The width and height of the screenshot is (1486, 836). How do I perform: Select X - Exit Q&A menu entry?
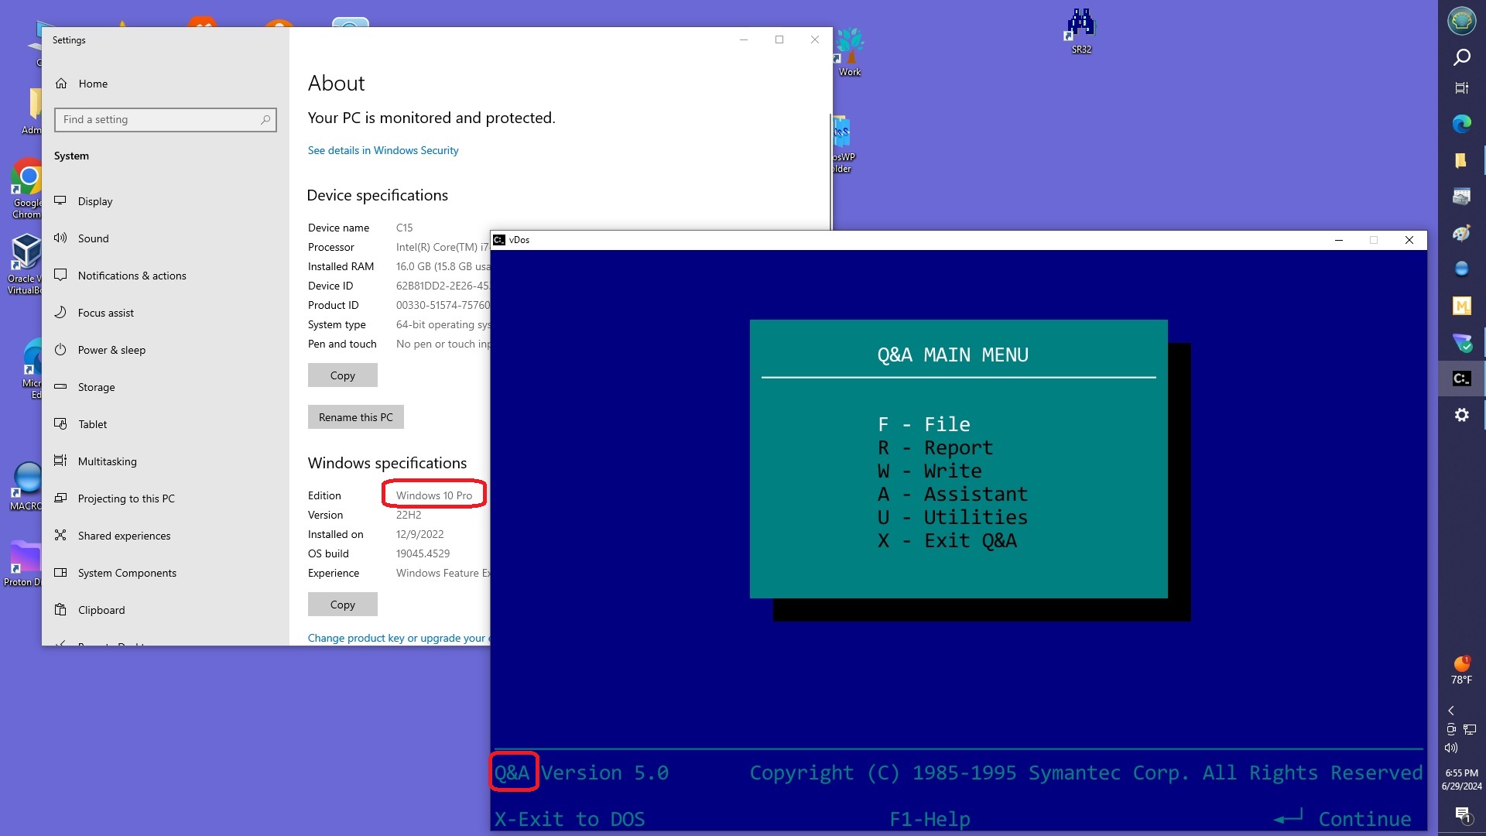coord(947,540)
